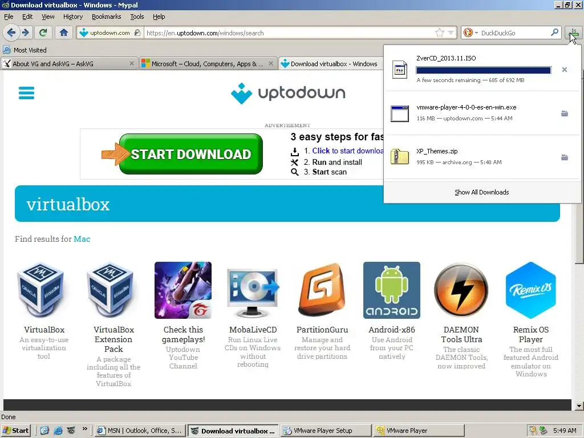This screenshot has height=438, width=584.
Task: Click the browser Back arrow button
Action: 11,33
